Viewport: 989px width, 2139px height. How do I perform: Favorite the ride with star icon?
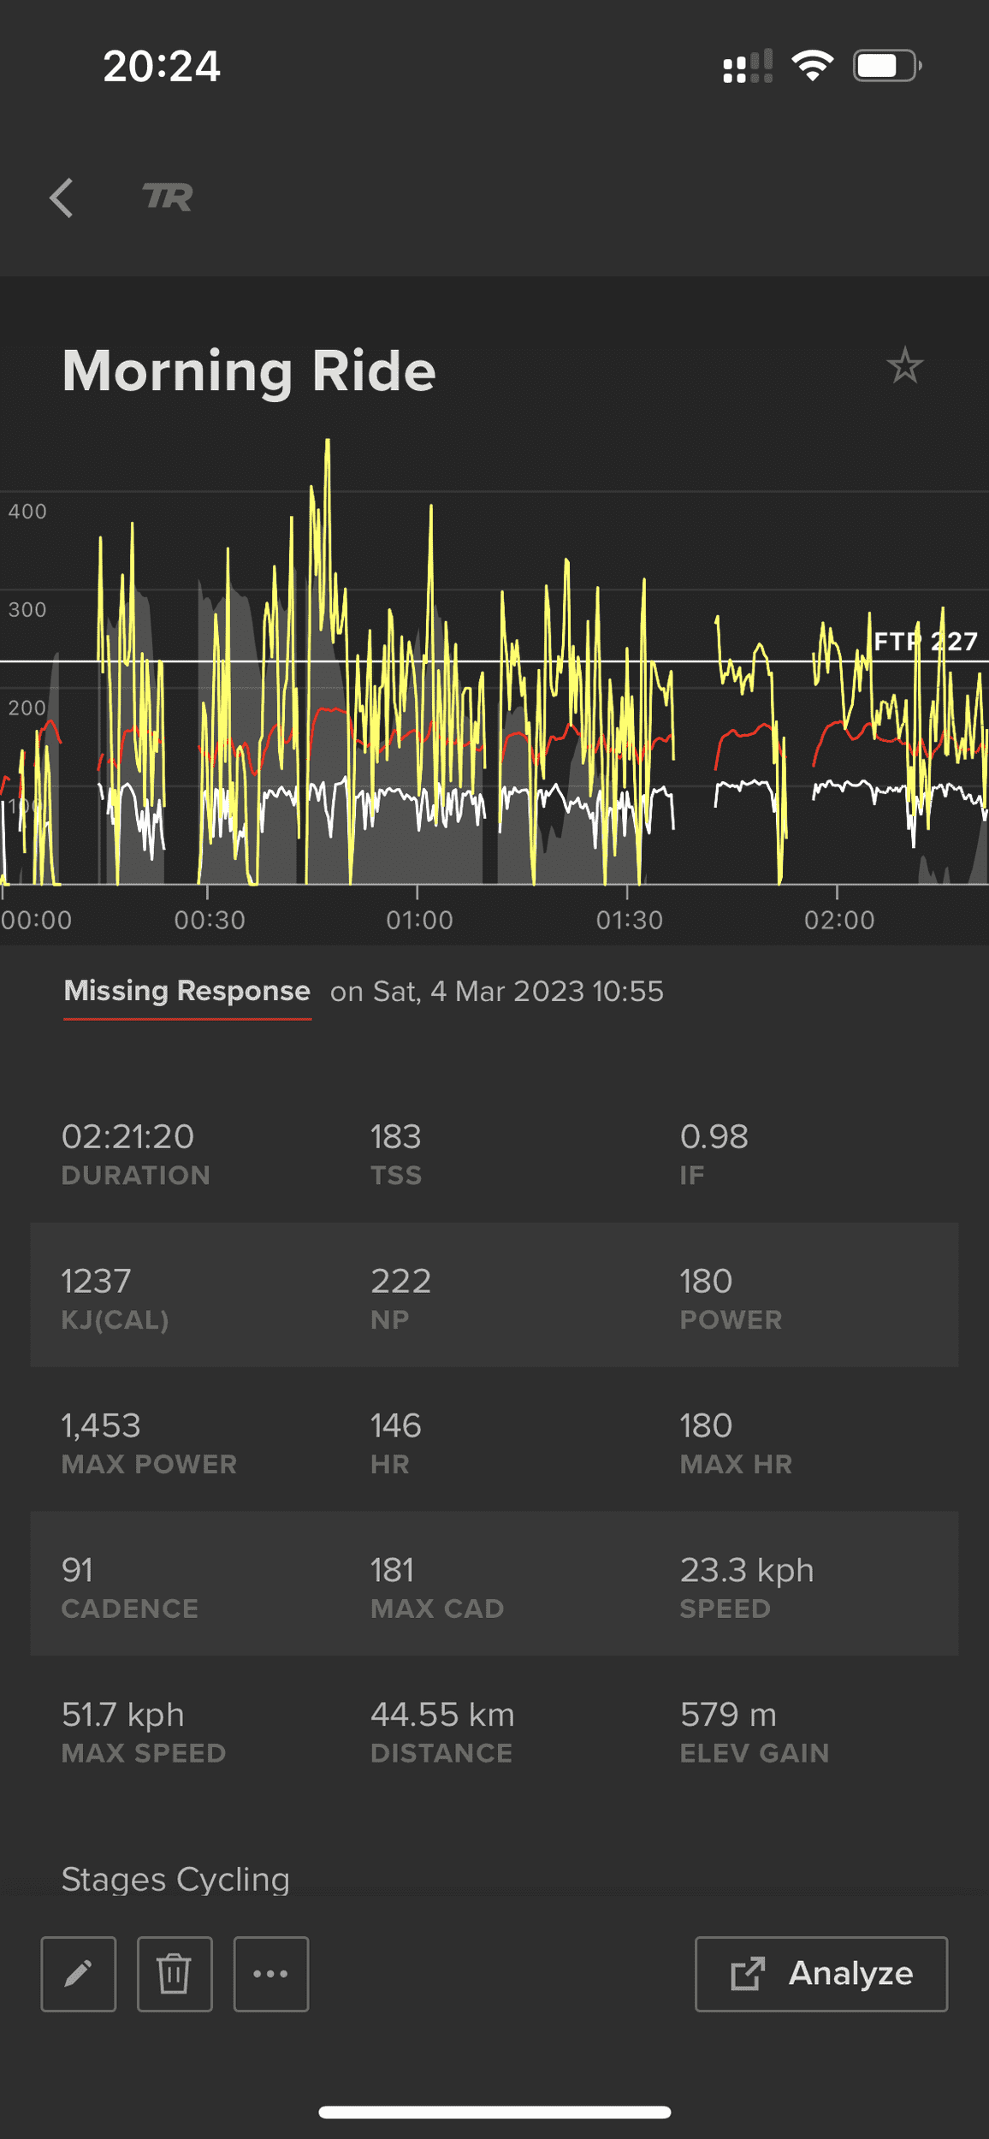[904, 367]
